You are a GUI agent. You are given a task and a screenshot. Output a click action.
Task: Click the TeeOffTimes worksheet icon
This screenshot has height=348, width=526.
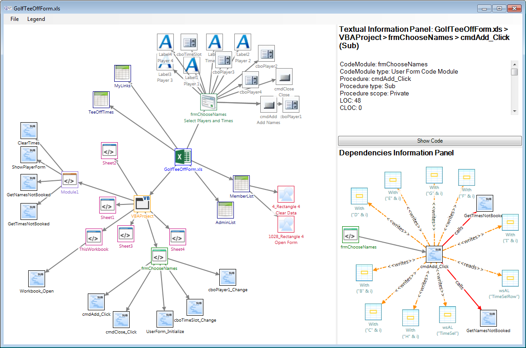[x=101, y=99]
